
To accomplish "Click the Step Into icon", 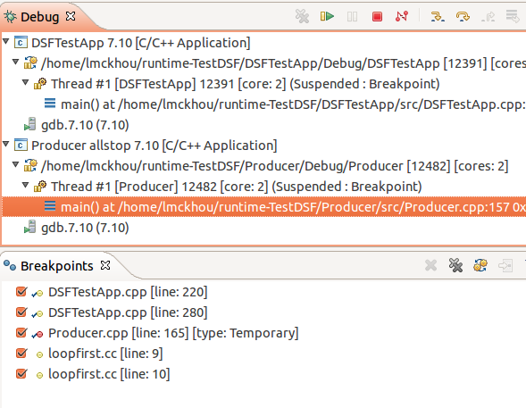I will (x=438, y=16).
